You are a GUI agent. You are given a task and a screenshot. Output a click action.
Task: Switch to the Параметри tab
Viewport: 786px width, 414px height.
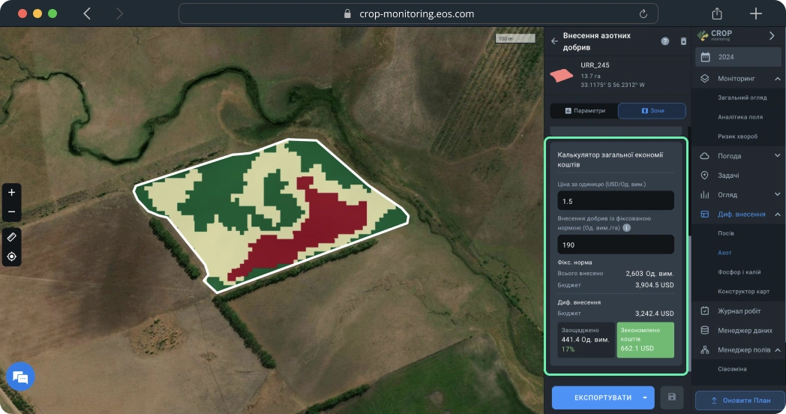pos(584,111)
